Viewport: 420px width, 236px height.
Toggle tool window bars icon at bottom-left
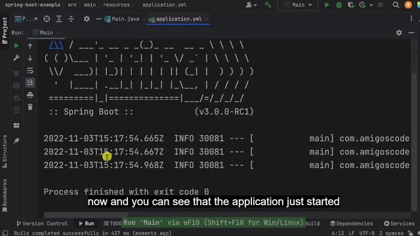(5, 233)
